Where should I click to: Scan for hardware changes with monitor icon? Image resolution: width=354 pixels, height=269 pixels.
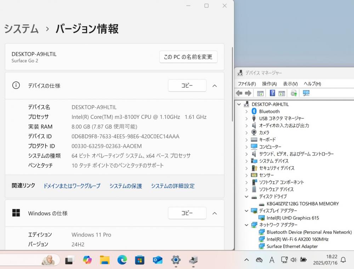306,93
